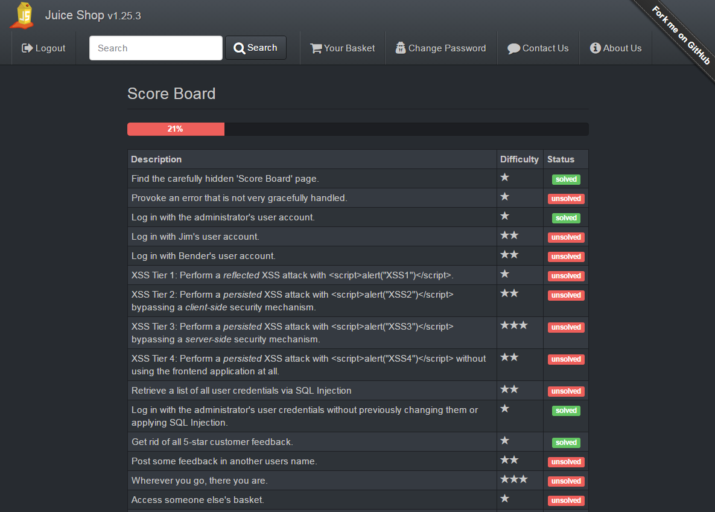Click the red 21% progress bar
The height and width of the screenshot is (512, 715).
[176, 129]
